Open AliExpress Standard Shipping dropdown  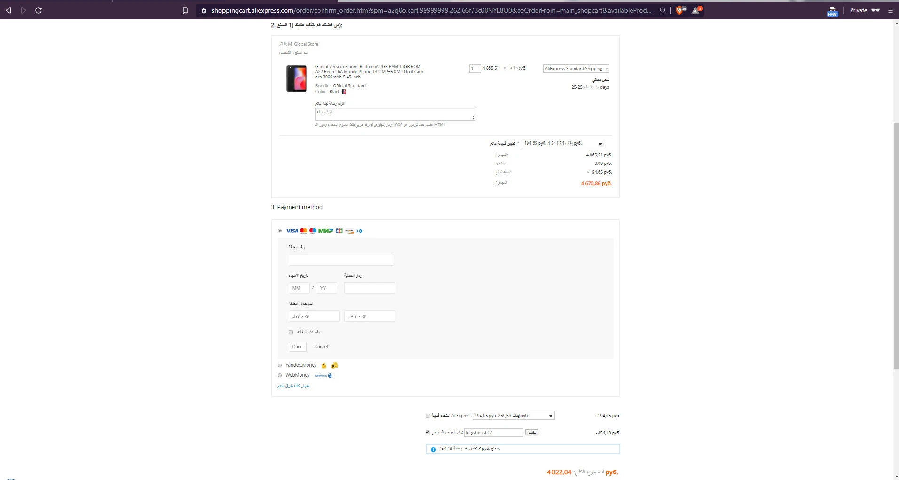pos(576,69)
